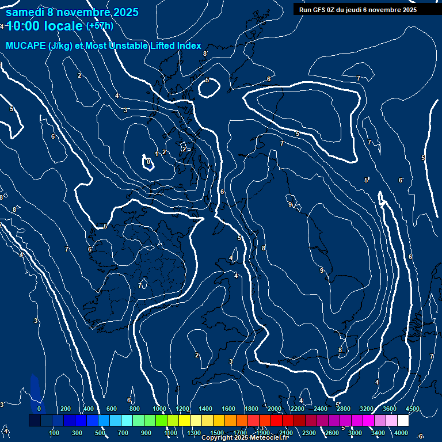Click the legend value "1500"
This screenshot has height=442, width=442.
tap(217, 433)
